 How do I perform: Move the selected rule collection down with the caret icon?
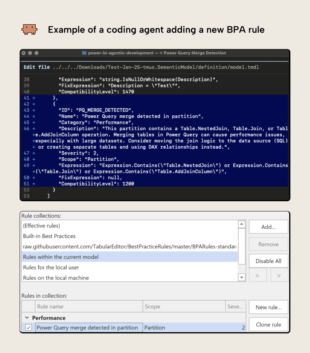(x=279, y=275)
